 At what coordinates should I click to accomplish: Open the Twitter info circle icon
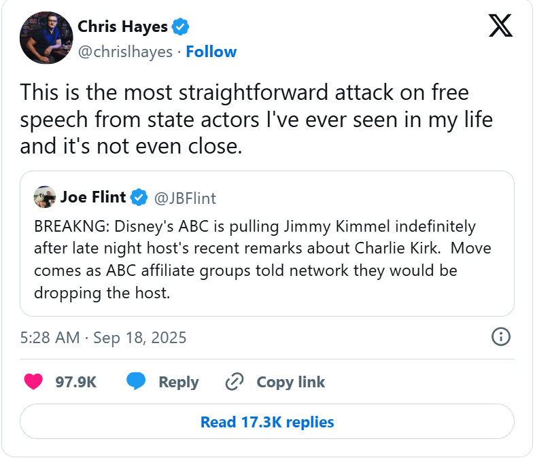[x=501, y=336]
